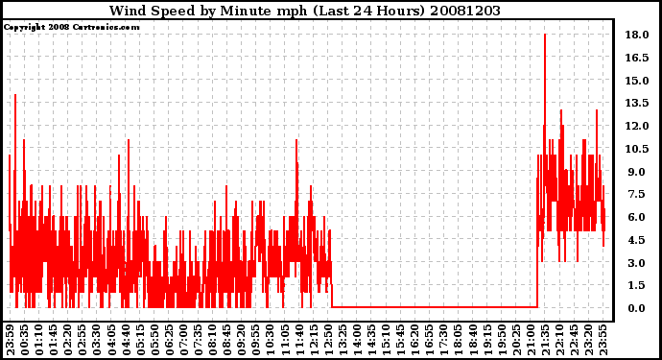Click the 15:45 x-axis time label
Viewport: 662px width, 360px height.
pyautogui.click(x=400, y=340)
